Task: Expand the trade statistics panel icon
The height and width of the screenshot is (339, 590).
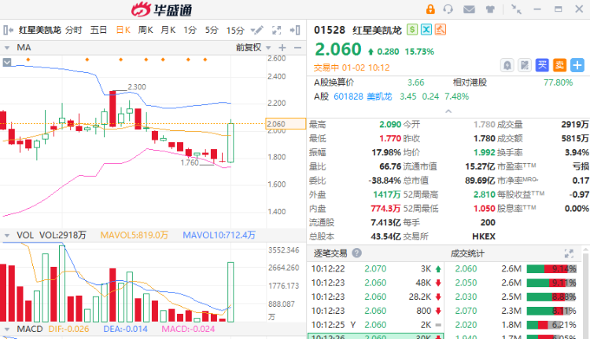Action: 569,253
